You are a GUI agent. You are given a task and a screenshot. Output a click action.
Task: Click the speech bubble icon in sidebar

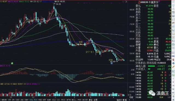[x=173, y=48]
